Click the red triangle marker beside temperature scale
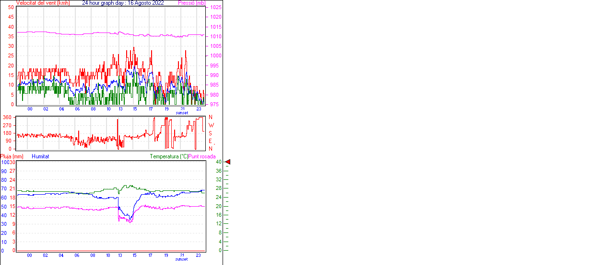The width and height of the screenshot is (614, 265). tap(228, 162)
